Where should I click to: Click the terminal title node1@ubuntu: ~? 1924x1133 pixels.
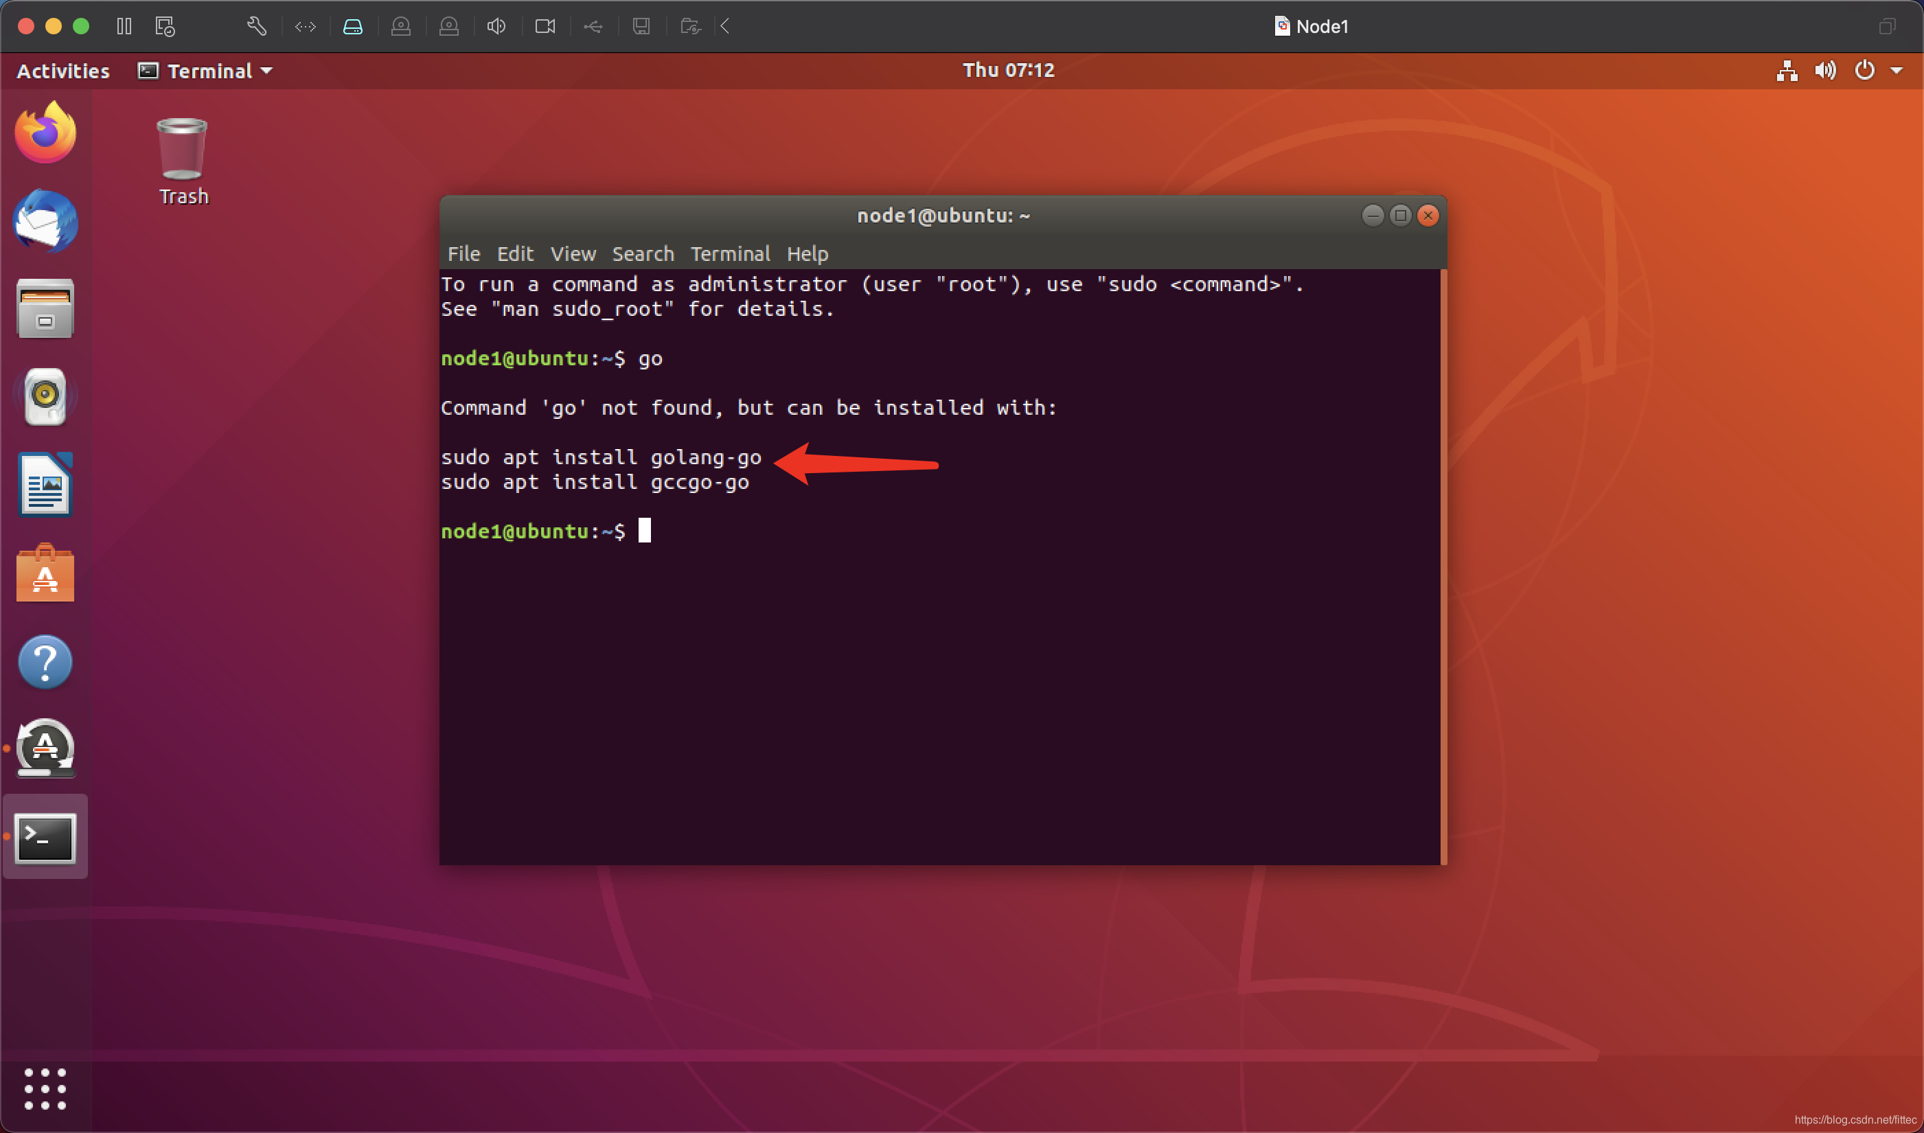tap(943, 216)
